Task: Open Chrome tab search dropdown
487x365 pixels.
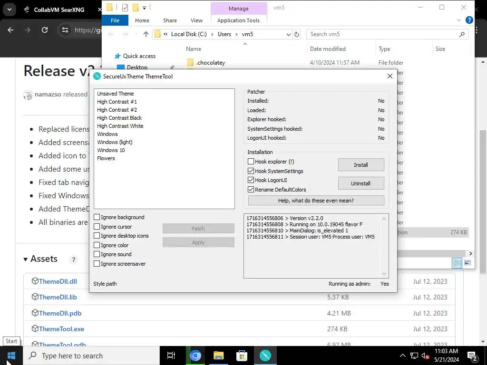Action: pos(10,10)
